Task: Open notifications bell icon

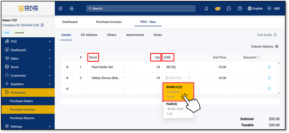Action: (207, 9)
